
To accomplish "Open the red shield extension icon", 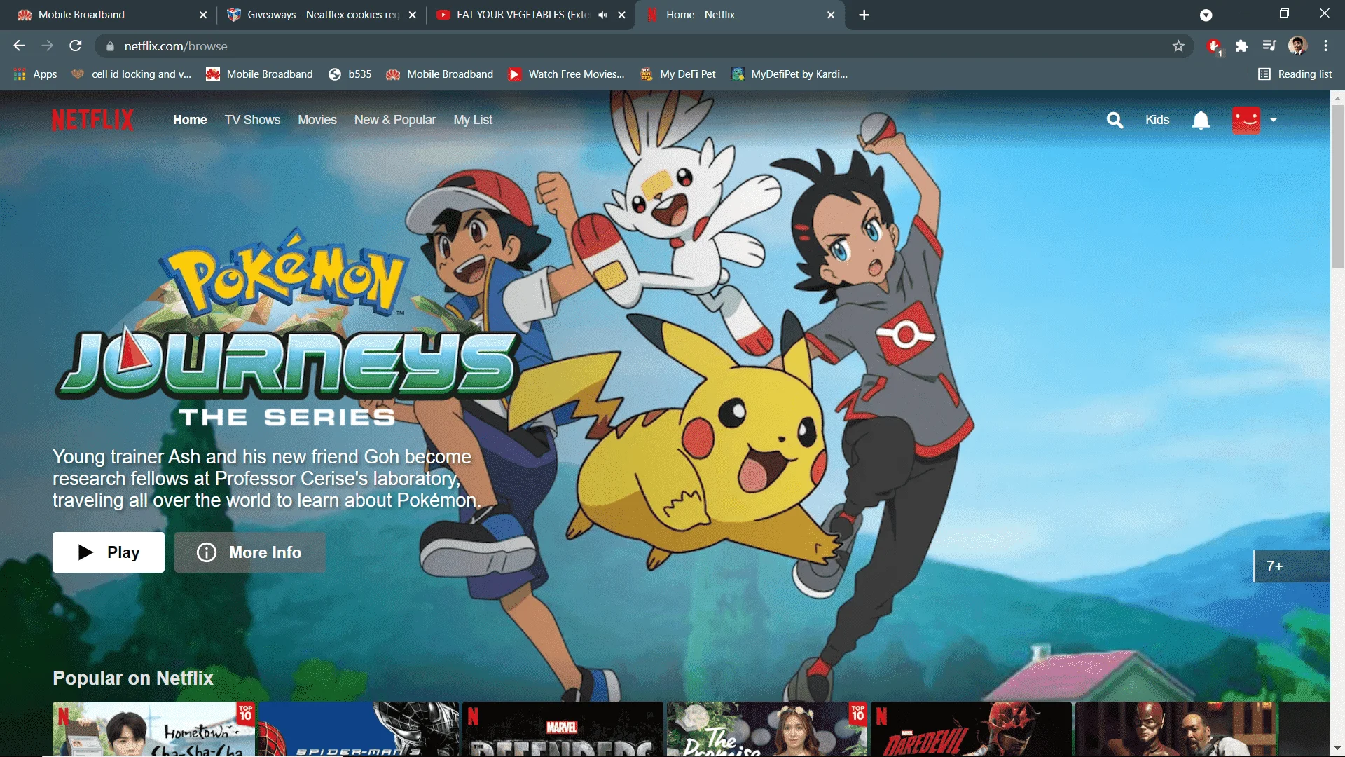I will pyautogui.click(x=1213, y=46).
